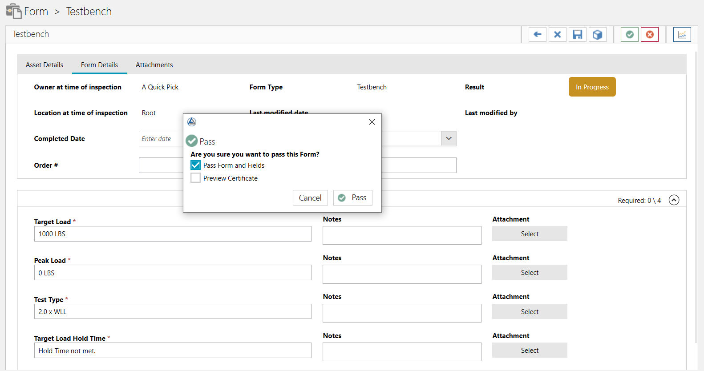Click the 3D cube asset icon
Image resolution: width=704 pixels, height=371 pixels.
(x=597, y=34)
